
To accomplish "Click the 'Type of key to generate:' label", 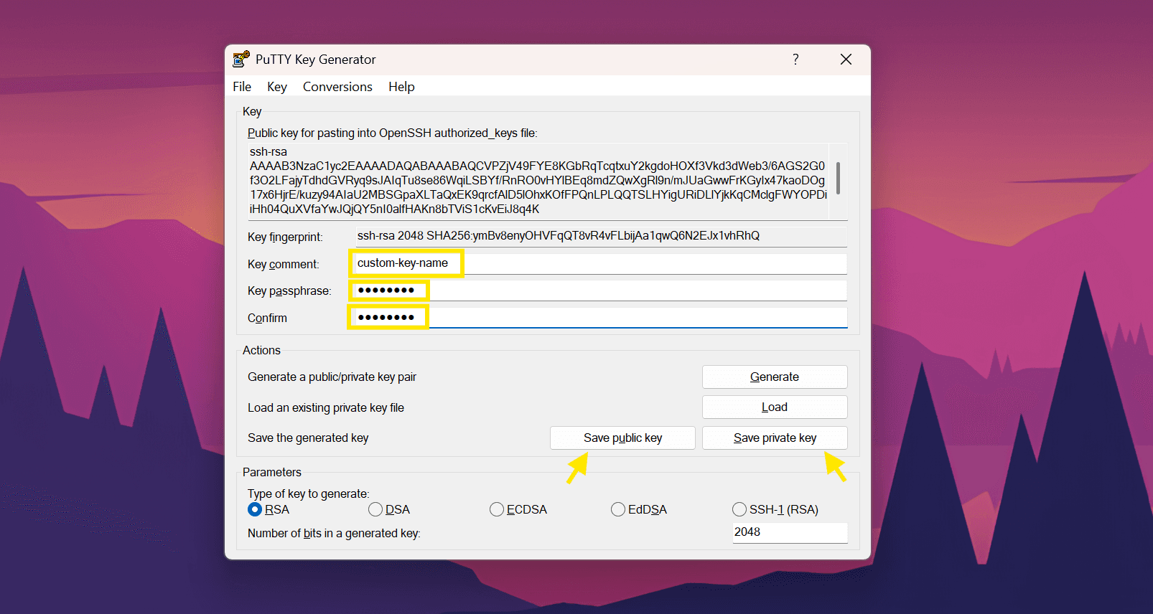I will pyautogui.click(x=309, y=493).
